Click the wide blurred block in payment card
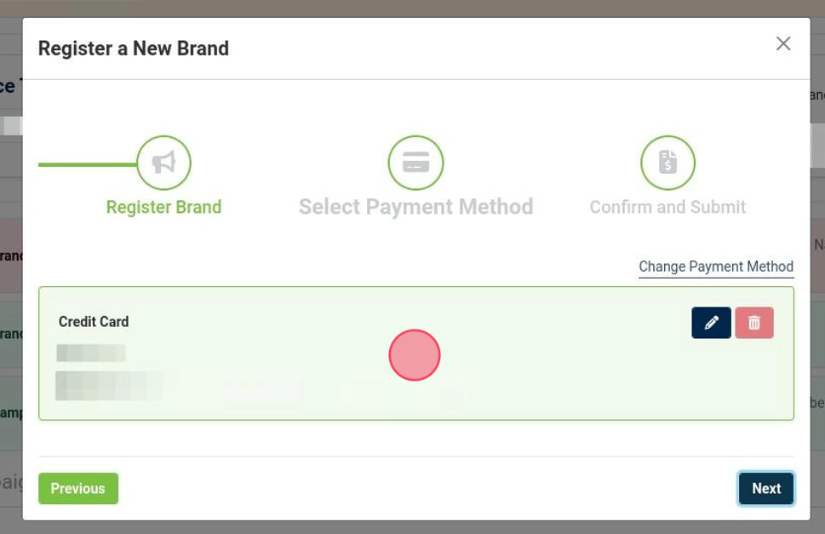Image resolution: width=825 pixels, height=534 pixels. (x=109, y=386)
